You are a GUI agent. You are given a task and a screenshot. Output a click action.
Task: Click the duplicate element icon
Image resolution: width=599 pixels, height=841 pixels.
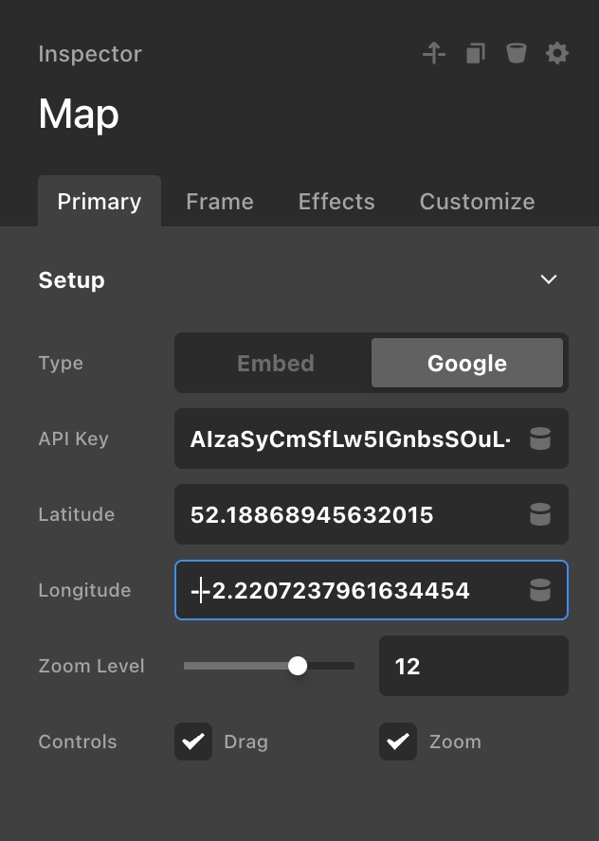click(x=476, y=53)
